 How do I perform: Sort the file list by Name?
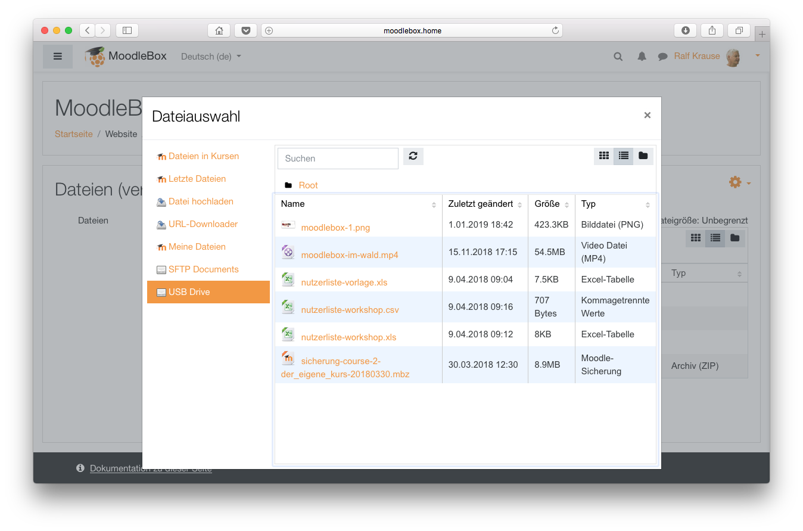[x=359, y=204]
